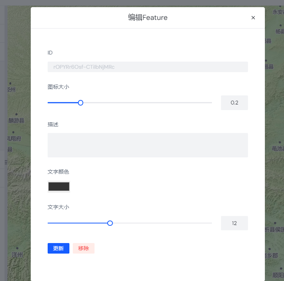
Task: Click the 描述 text area
Action: (x=147, y=145)
